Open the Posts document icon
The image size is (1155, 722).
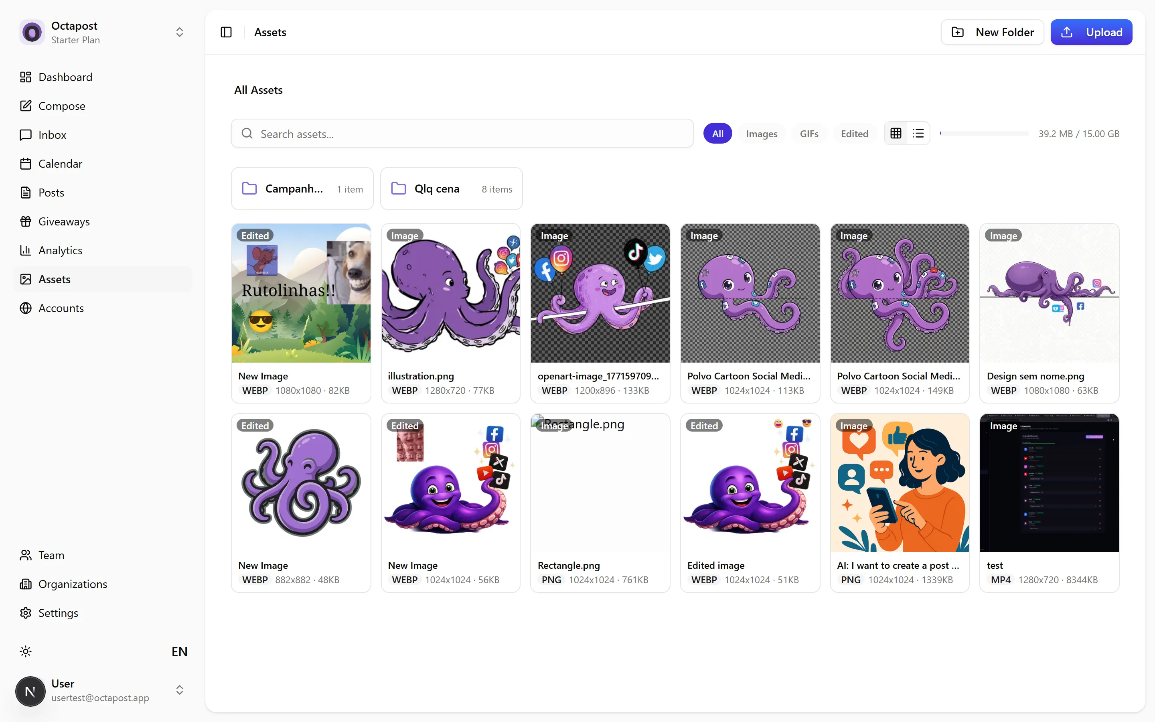(x=26, y=193)
